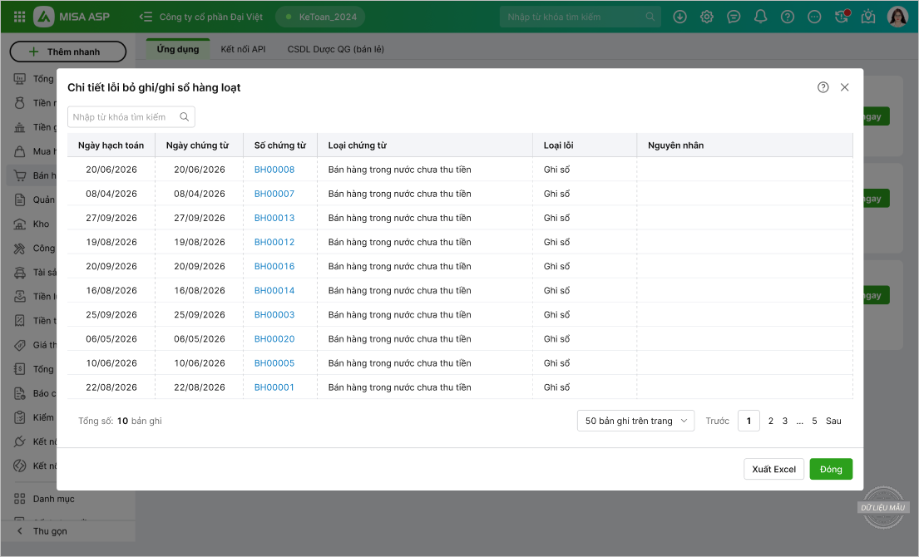This screenshot has width=919, height=557.
Task: Open the settings gear in the top bar
Action: point(707,17)
